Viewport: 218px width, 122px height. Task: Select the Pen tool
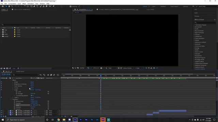34,6
